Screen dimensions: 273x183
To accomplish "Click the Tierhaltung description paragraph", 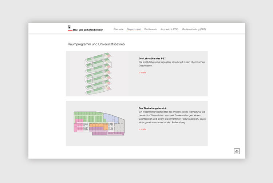I will (172, 117).
